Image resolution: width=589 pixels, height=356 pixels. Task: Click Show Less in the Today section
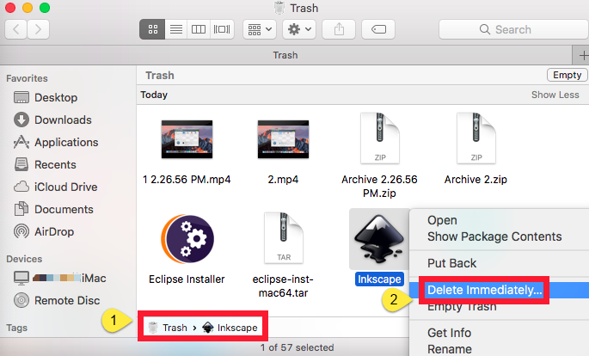555,95
